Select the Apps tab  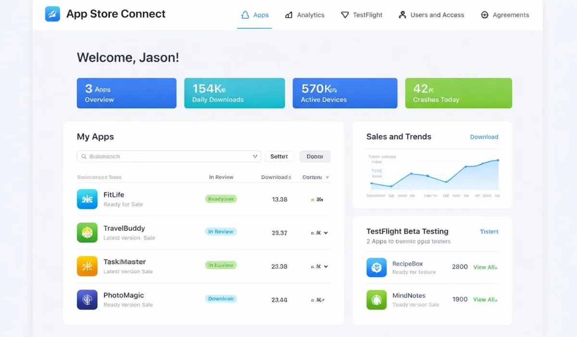pyautogui.click(x=254, y=15)
